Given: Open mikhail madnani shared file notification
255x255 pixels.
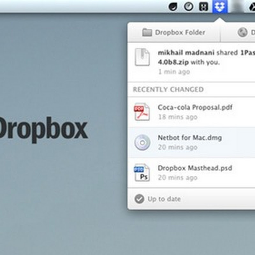Looking at the screenshot, I should pyautogui.click(x=192, y=62).
